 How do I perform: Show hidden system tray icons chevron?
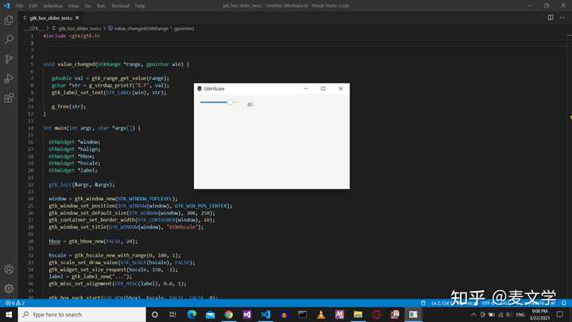pos(473,315)
